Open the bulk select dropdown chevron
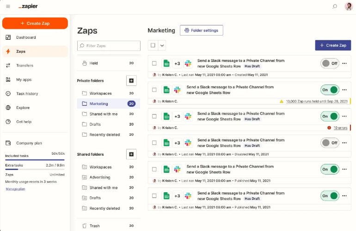 [162, 45]
